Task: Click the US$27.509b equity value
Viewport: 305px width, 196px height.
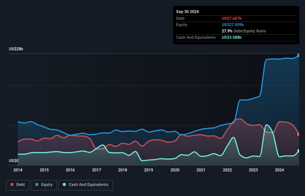Action: pos(233,25)
